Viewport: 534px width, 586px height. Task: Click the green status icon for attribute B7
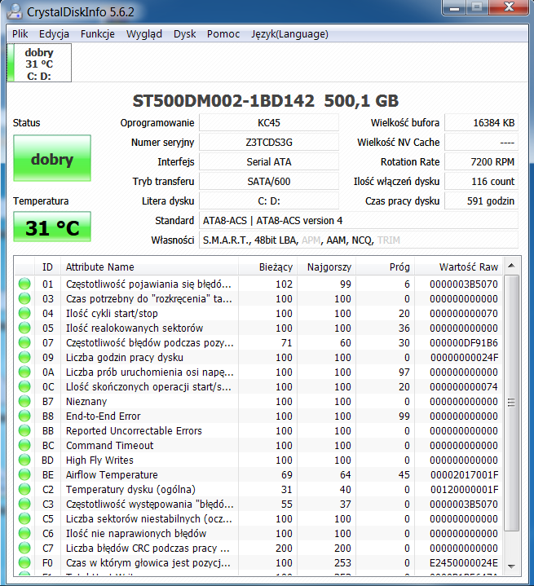pos(24,401)
